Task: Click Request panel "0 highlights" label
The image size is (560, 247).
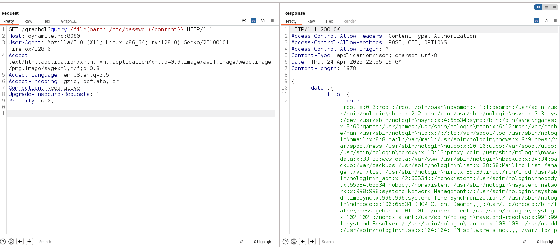Action: point(264,242)
